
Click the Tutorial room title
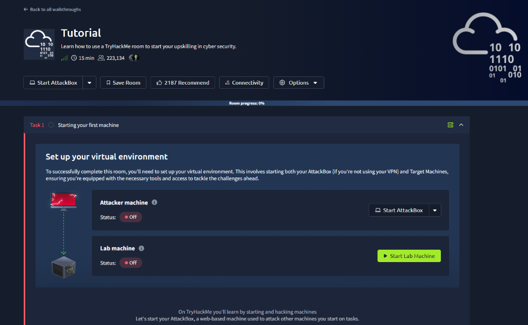(x=81, y=33)
